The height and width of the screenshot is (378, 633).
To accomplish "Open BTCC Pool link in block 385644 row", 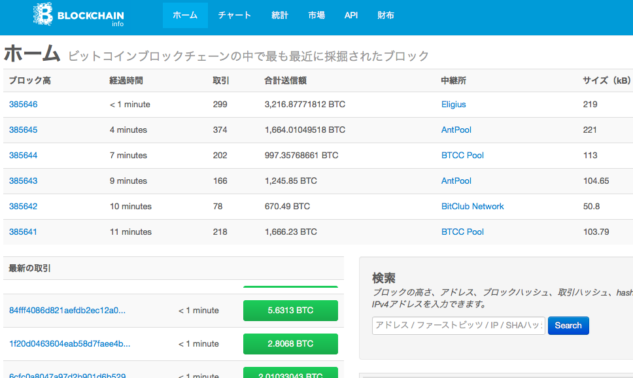I will 462,155.
